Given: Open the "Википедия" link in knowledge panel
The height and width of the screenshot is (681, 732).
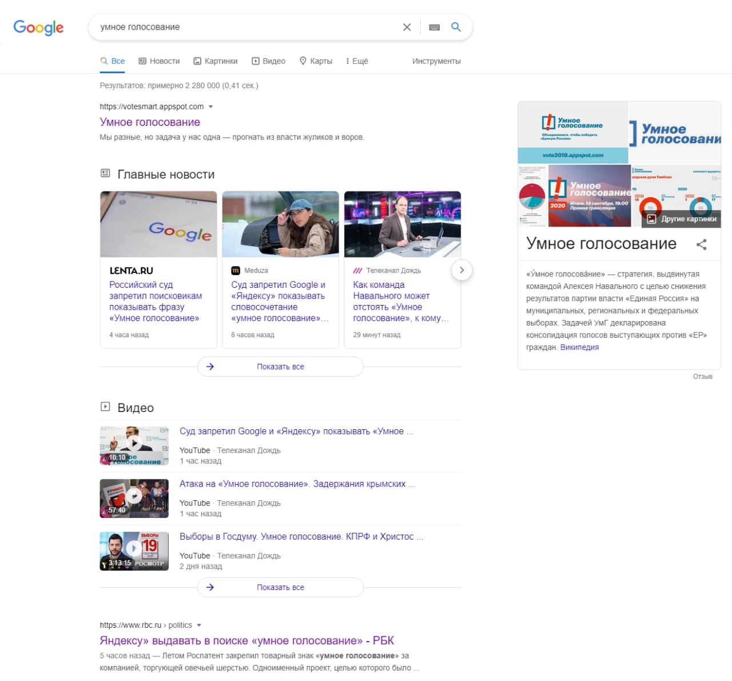Looking at the screenshot, I should (x=579, y=347).
